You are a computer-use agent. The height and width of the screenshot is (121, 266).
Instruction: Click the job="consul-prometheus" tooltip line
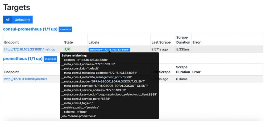point(79,116)
